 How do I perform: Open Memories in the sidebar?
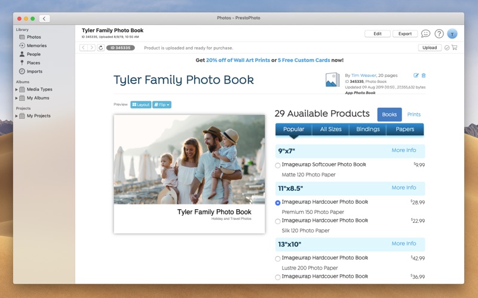[33, 45]
